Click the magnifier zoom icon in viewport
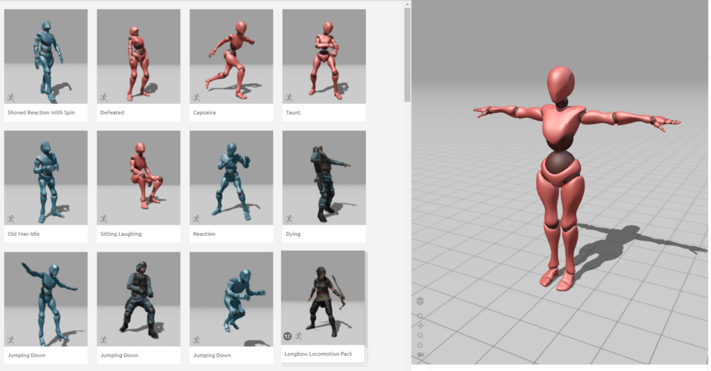 (420, 336)
